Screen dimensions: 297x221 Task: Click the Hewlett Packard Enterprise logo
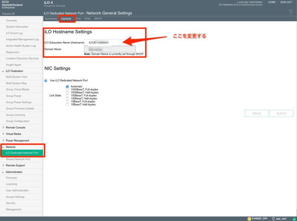coord(12,5)
